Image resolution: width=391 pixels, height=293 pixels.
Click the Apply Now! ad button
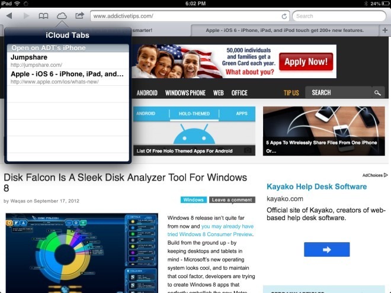tap(306, 62)
